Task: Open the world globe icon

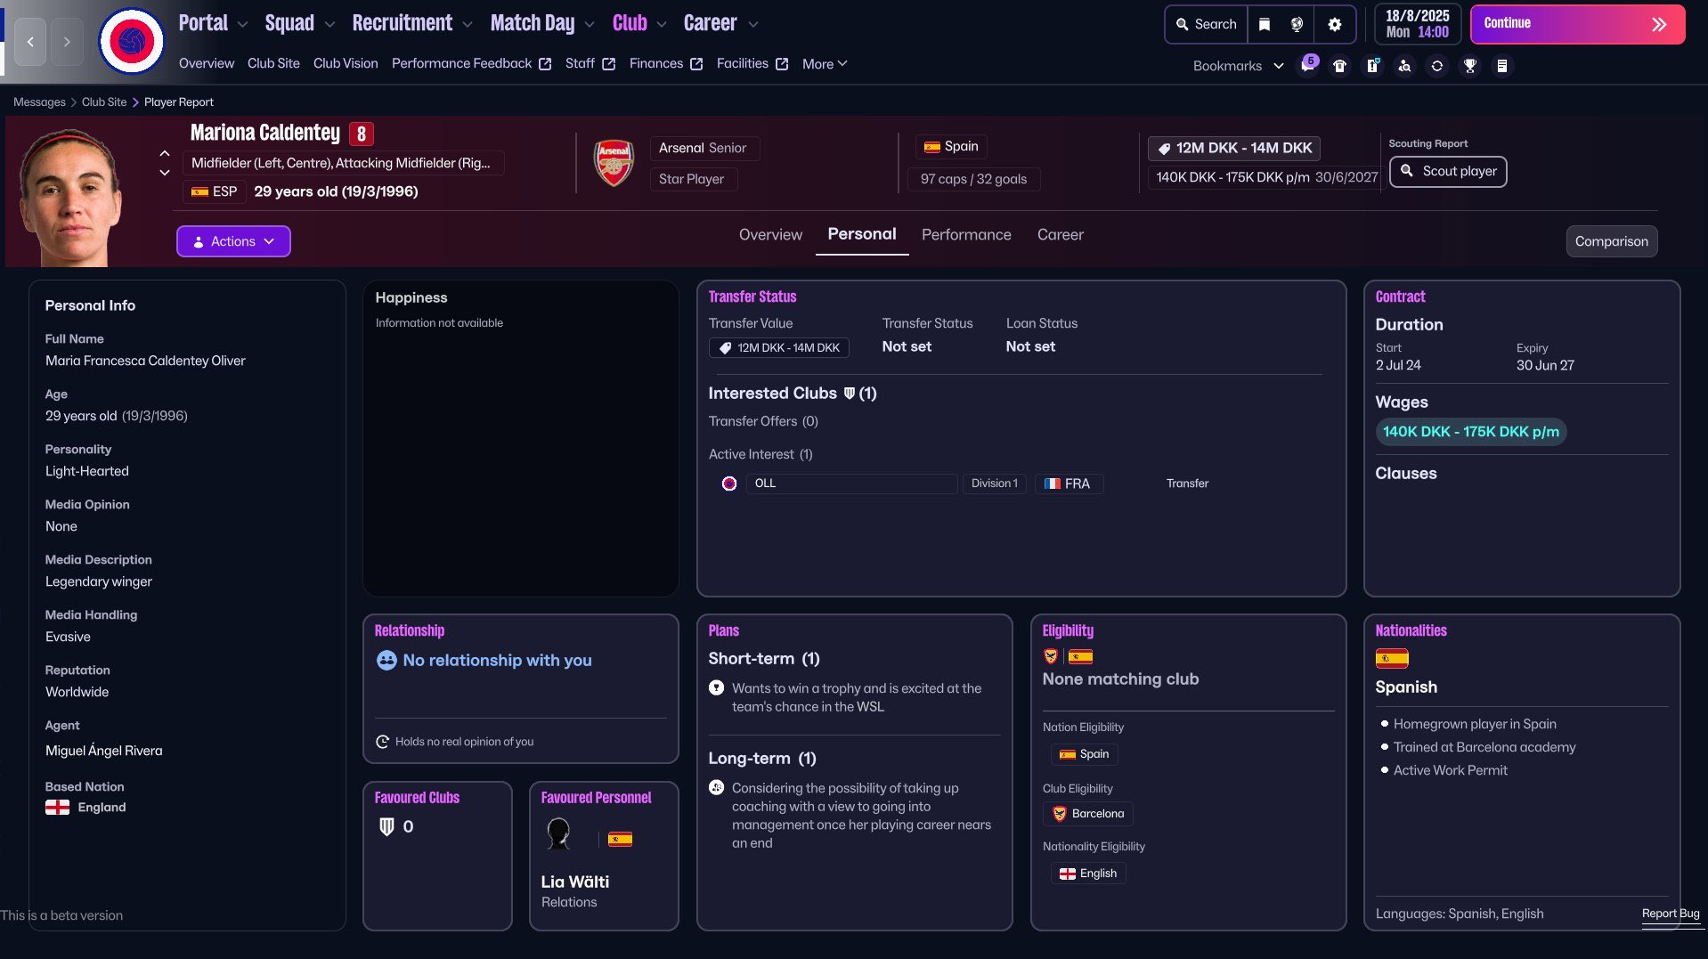Action: (x=1297, y=24)
